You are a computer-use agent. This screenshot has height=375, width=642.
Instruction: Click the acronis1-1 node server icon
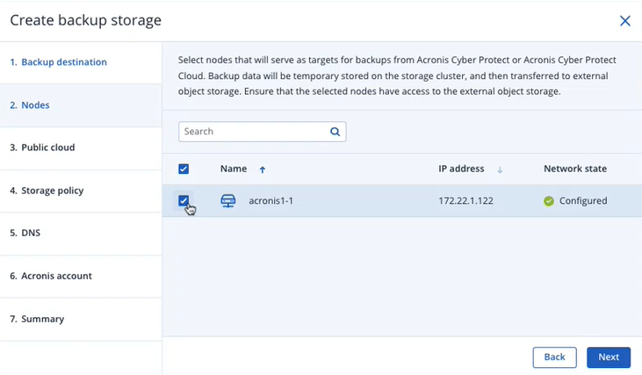228,200
